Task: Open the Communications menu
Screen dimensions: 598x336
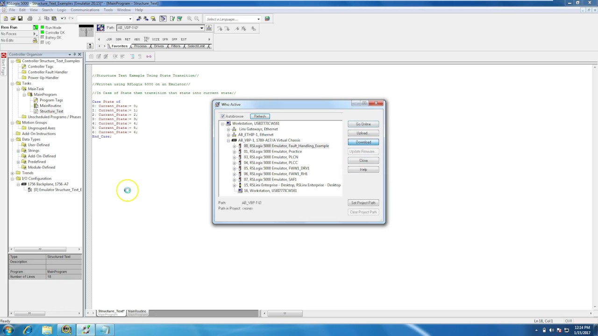Action: (x=85, y=10)
